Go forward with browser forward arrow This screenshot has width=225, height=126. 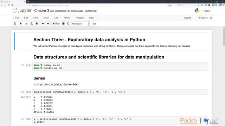click(x=5, y=5)
